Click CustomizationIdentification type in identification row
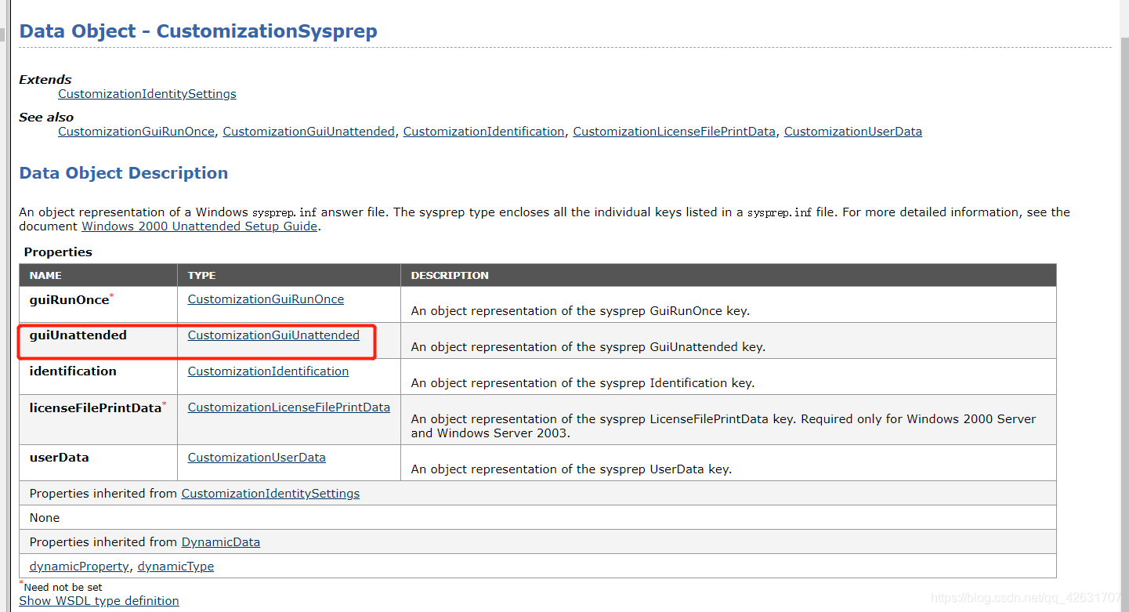Viewport: 1129px width, 612px height. [x=268, y=371]
